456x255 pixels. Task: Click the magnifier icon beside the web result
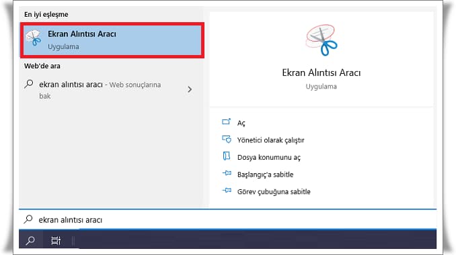click(29, 84)
